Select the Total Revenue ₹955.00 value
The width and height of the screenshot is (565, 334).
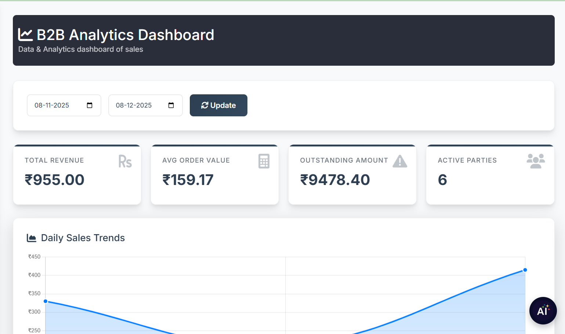click(55, 180)
